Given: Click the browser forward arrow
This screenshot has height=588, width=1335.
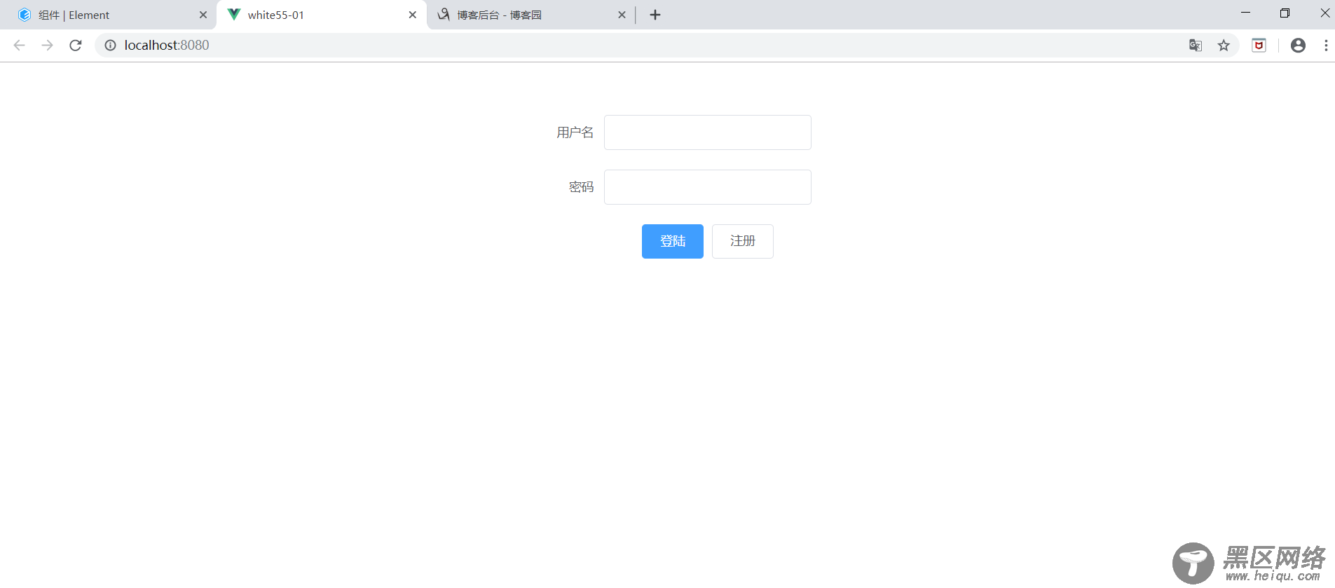Looking at the screenshot, I should 47,46.
